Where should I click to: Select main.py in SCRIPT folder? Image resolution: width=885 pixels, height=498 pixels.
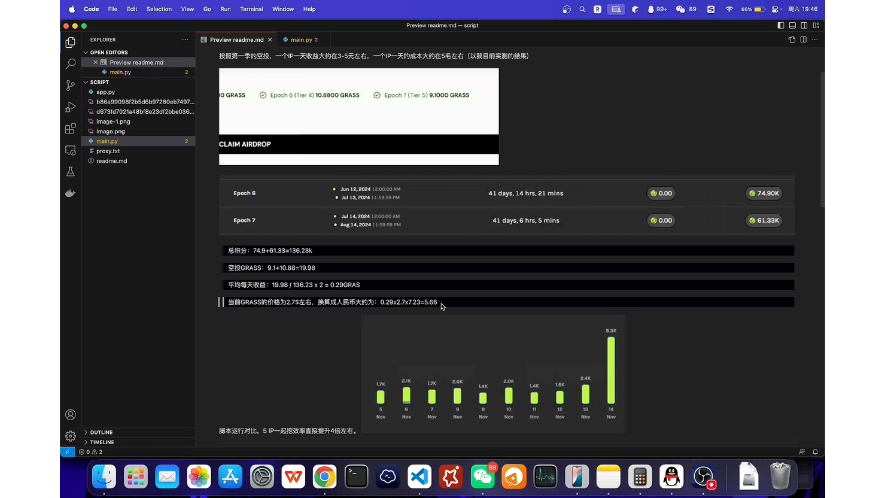(138, 141)
